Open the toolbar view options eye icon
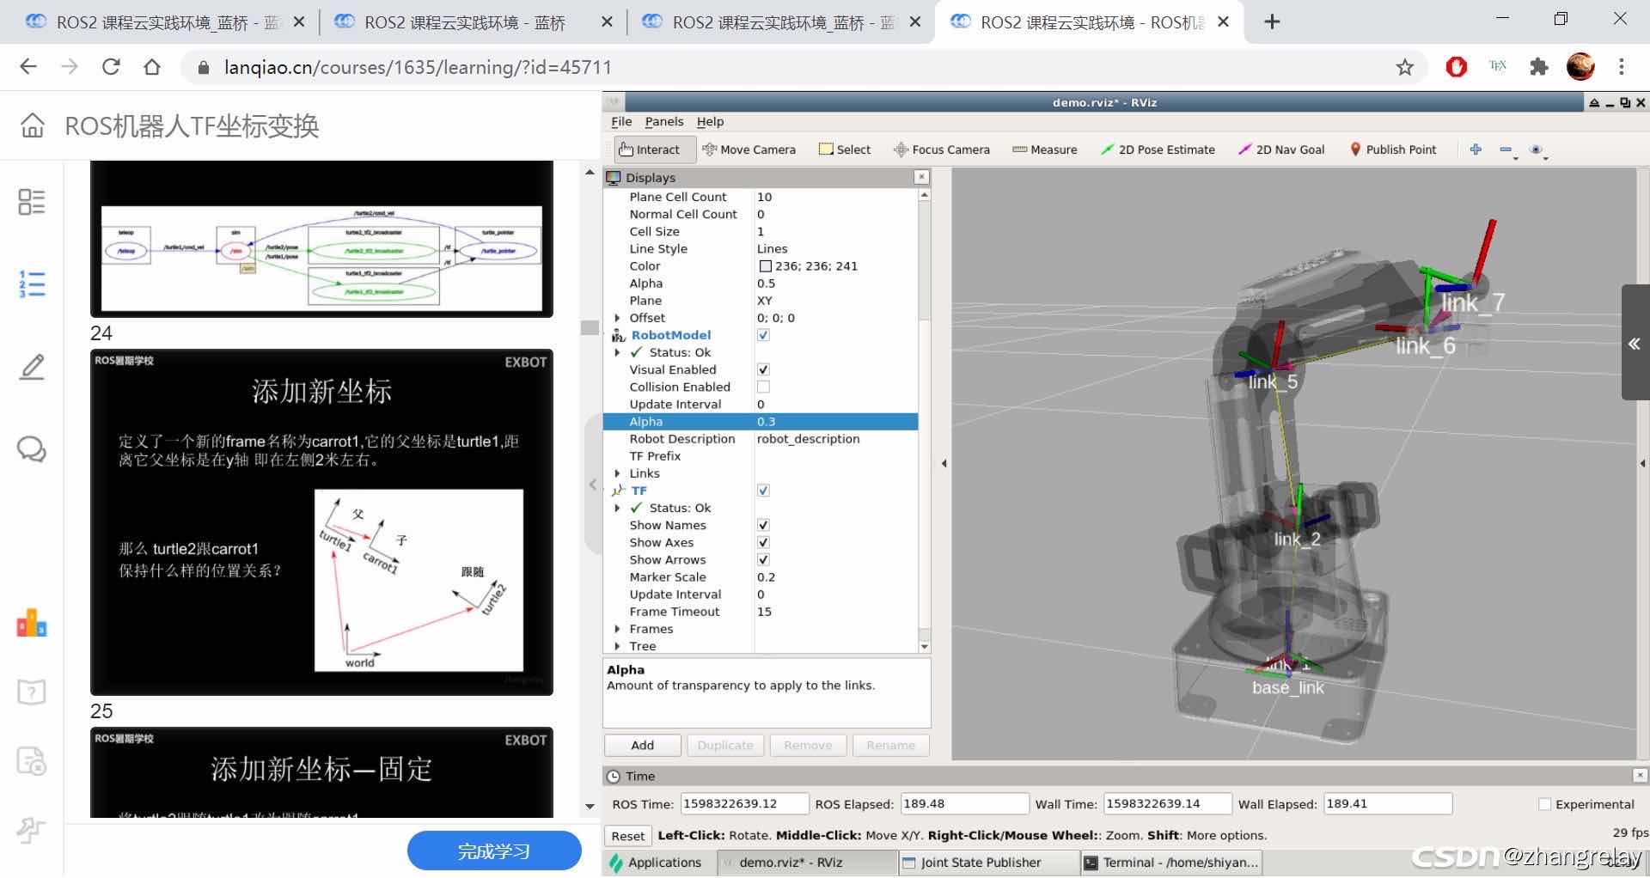Screen dimensions: 1650x878 tap(1537, 150)
